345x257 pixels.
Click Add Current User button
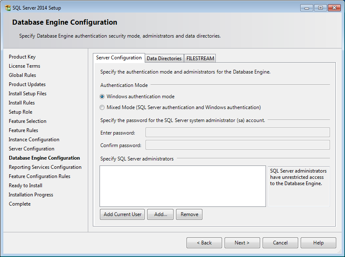click(x=123, y=214)
